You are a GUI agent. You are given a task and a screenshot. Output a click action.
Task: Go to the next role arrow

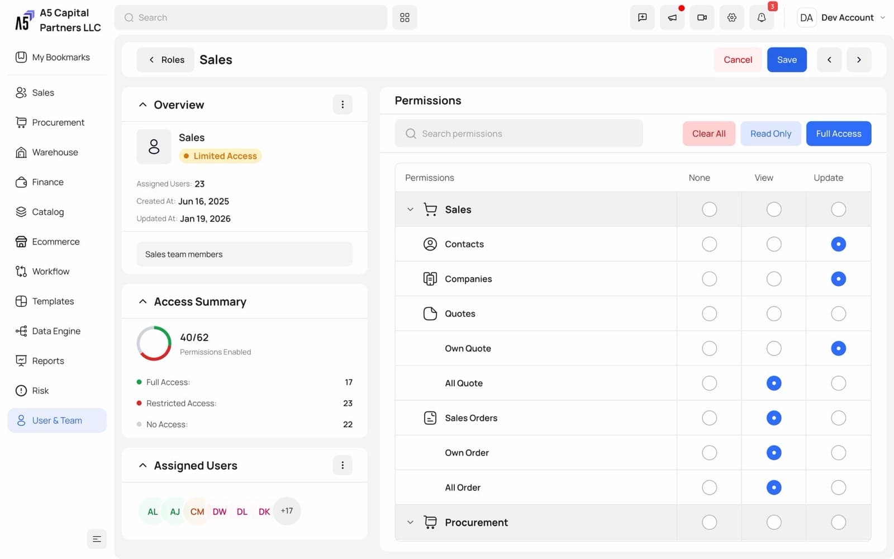[859, 60]
